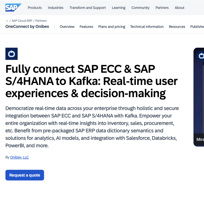Click the SAP logo in the header
Screen dimensions: 204x204
(x=13, y=7)
